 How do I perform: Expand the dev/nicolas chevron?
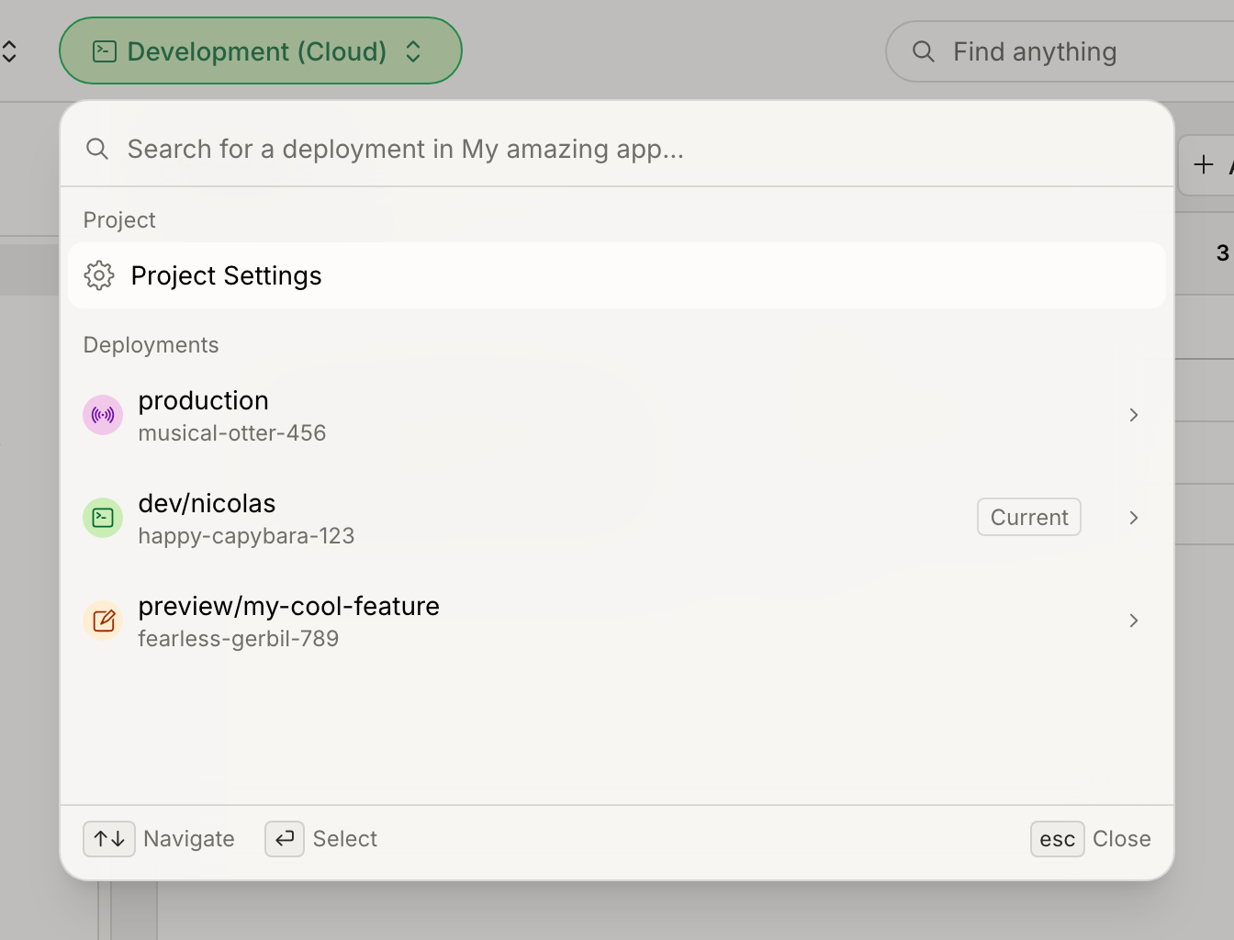click(1134, 518)
